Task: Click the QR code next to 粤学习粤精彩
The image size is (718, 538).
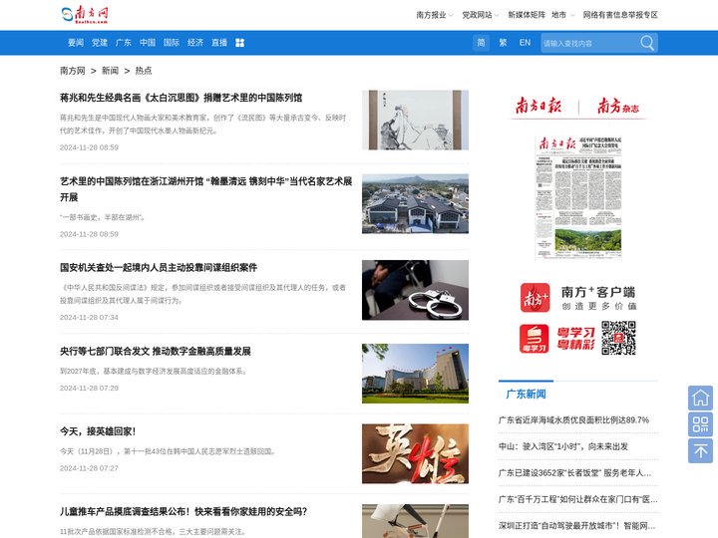Action: tap(618, 338)
